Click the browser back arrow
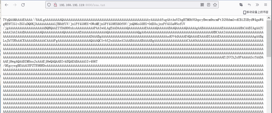Screen dimensions: 272x113 pyautogui.click(x=7, y=5)
